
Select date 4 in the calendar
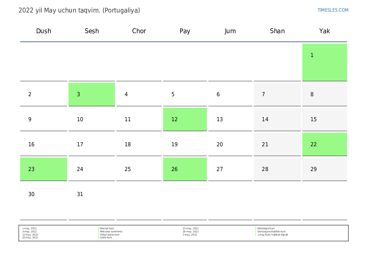pyautogui.click(x=139, y=94)
